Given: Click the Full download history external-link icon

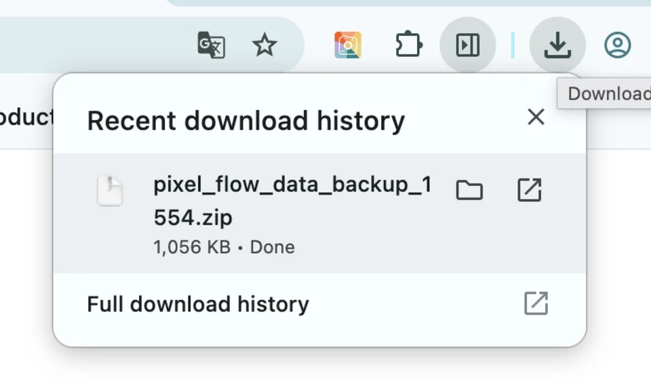Looking at the screenshot, I should (536, 303).
